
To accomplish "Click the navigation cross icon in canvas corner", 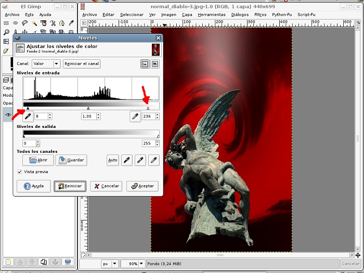I will (358, 255).
